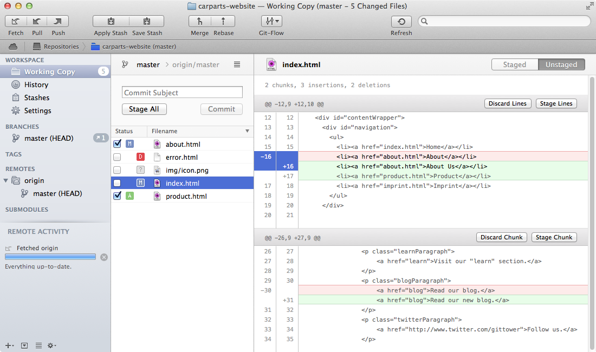Screen dimensions: 596x352
Task: Go to Repositories in breadcrumb
Action: [56, 47]
